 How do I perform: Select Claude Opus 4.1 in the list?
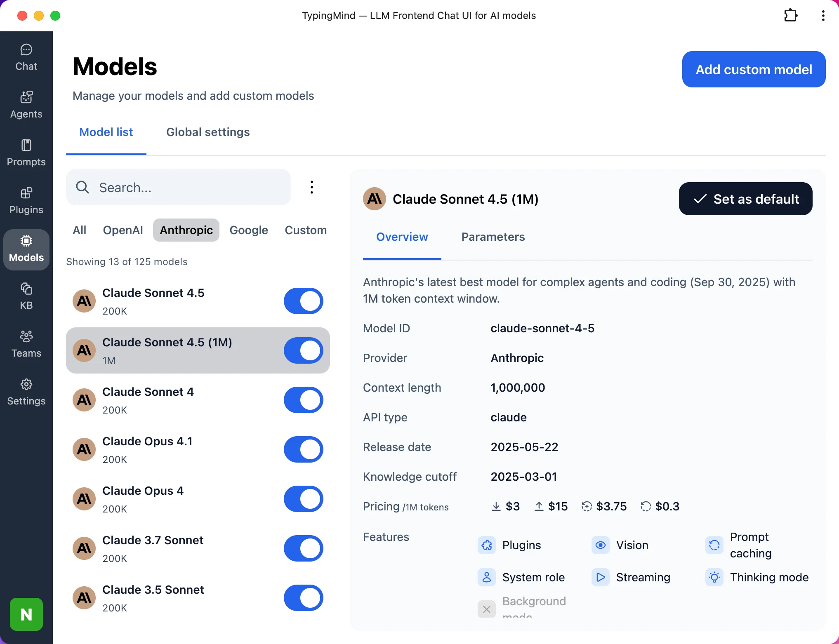[x=198, y=449]
